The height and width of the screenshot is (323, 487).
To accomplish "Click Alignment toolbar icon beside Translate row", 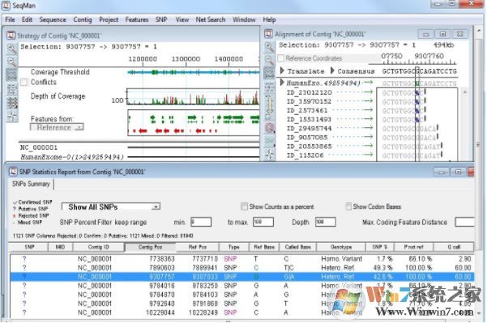I will (x=269, y=73).
